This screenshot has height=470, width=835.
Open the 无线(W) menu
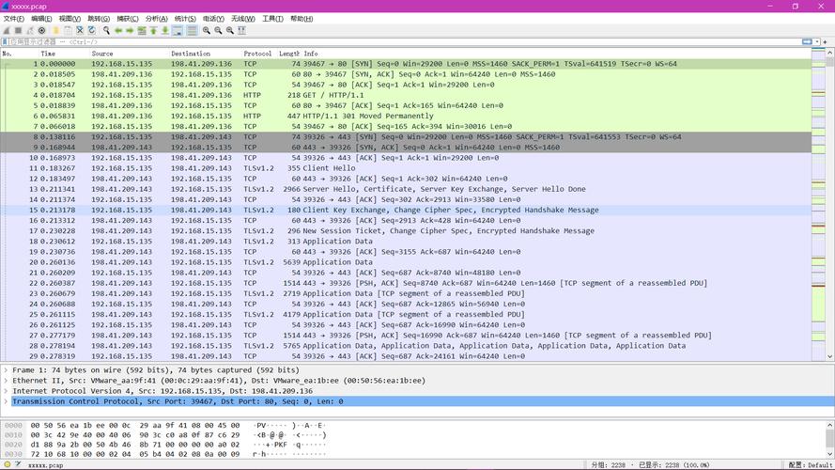(x=243, y=19)
